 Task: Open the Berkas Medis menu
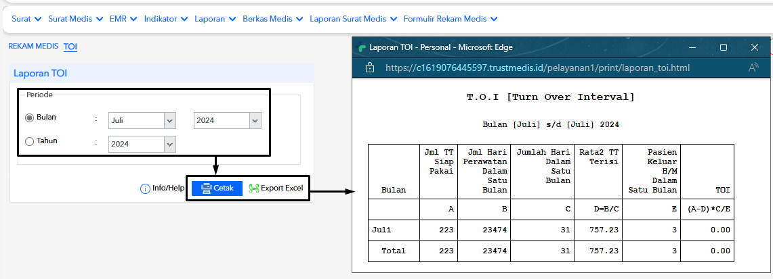tap(272, 19)
